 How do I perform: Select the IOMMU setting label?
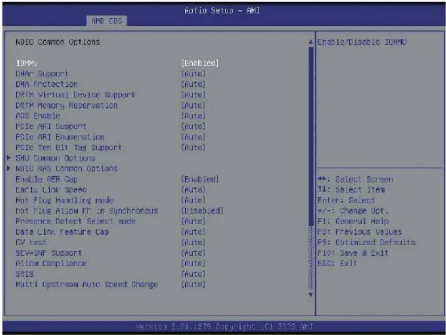coord(27,63)
